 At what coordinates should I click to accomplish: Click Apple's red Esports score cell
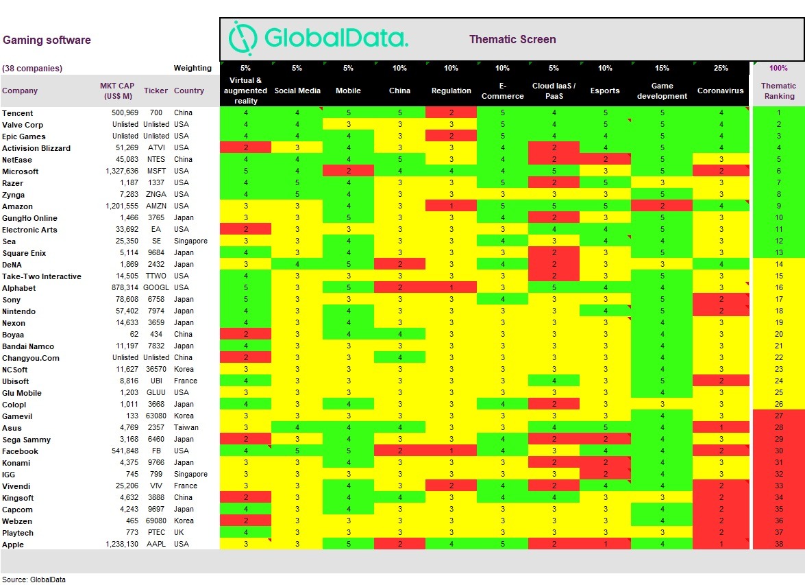(x=605, y=544)
